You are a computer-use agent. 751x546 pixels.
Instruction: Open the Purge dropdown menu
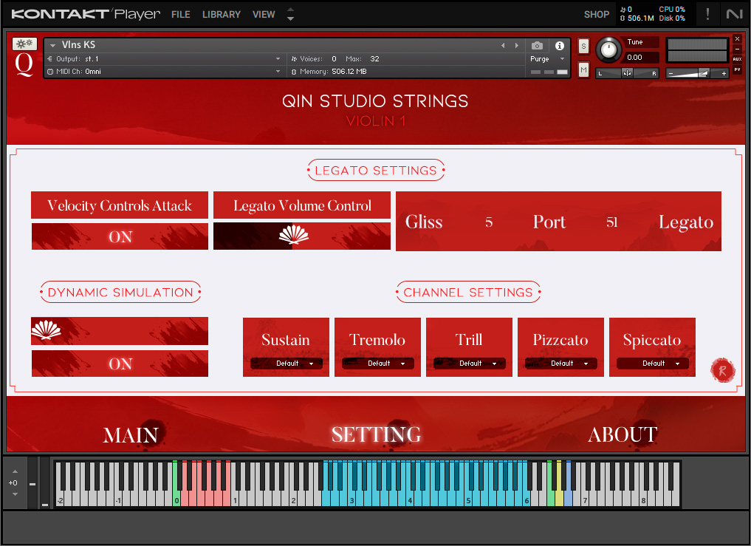(548, 59)
